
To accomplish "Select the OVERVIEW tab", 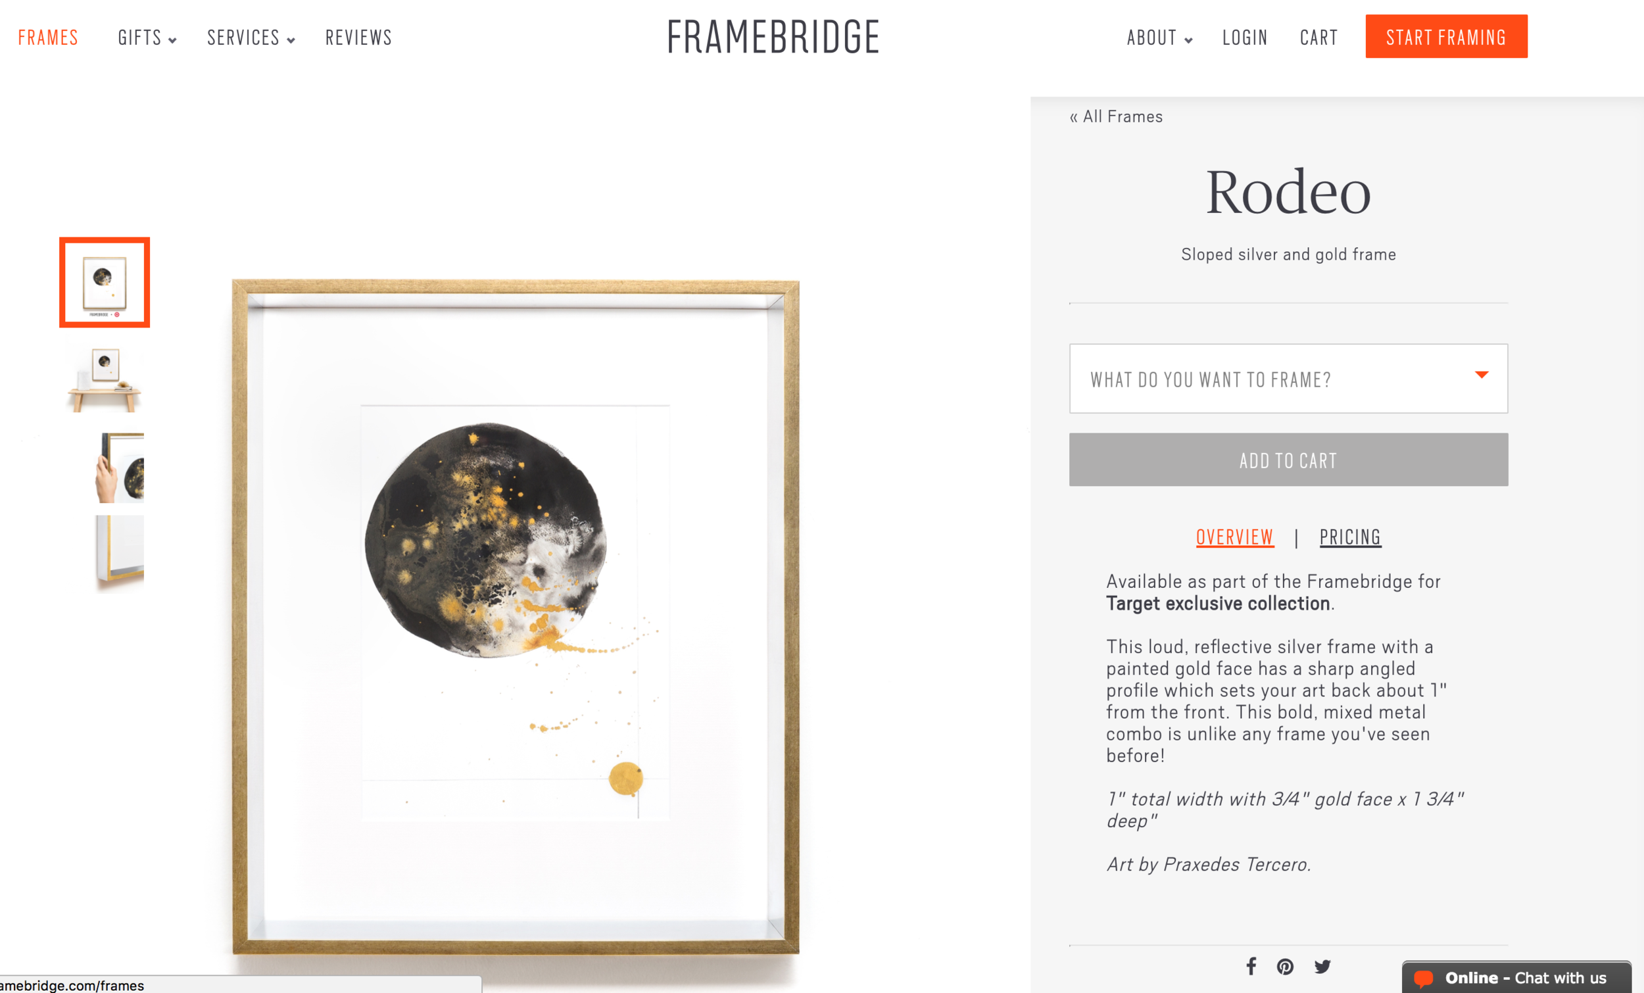I will 1233,539.
